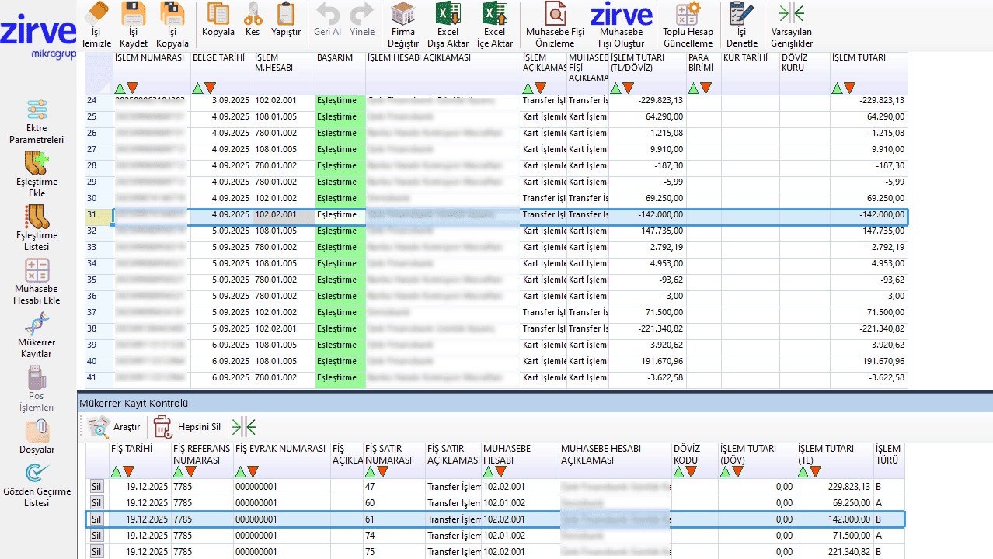Open Toplu Hesap Güncelleme tool
This screenshot has width=993, height=559.
pyautogui.click(x=687, y=14)
